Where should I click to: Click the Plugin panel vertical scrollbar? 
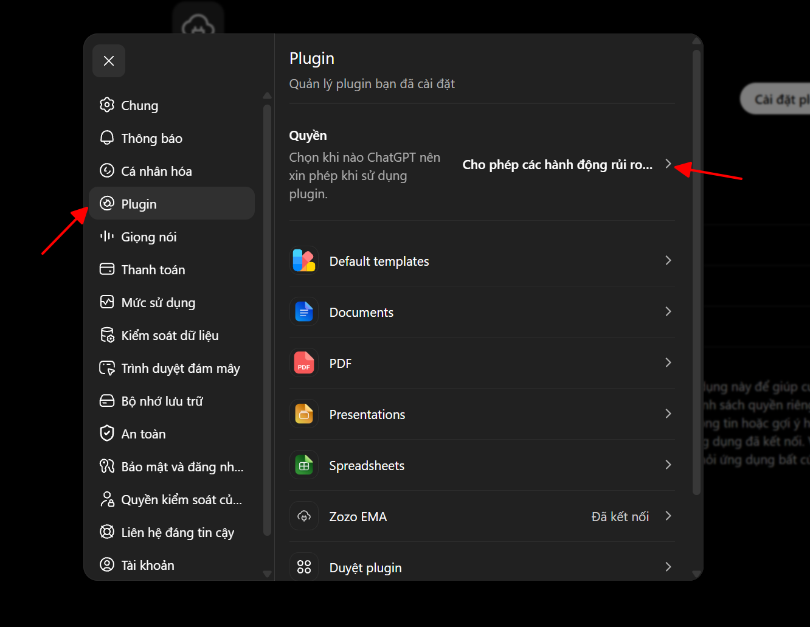coord(697,272)
